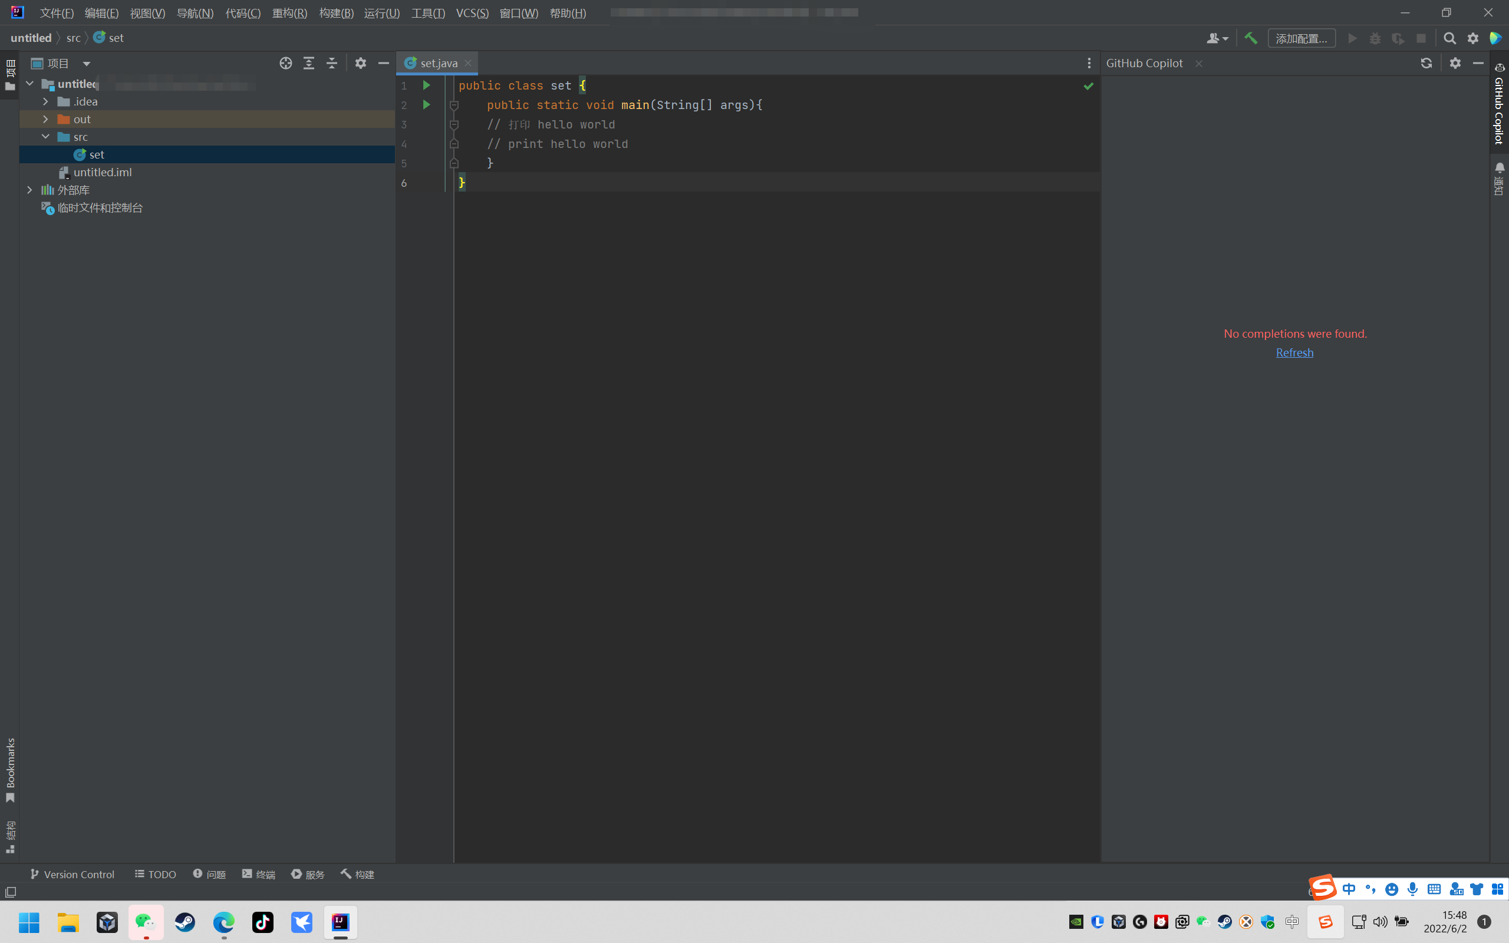Search everywhere using the magnifier icon

click(1450, 37)
